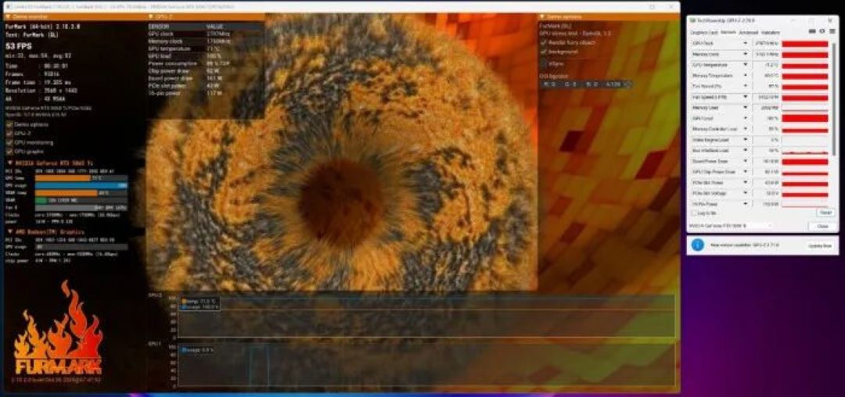Open Memory Controller Load dropdown arrow

coord(746,129)
